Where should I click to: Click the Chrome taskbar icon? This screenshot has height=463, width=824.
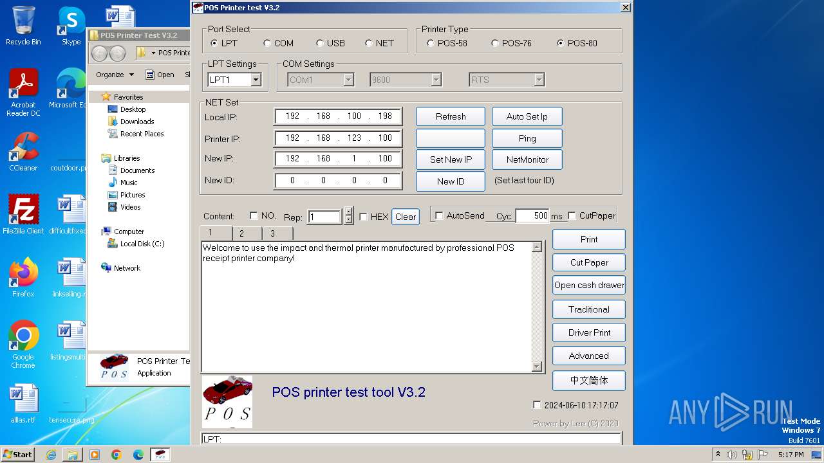coord(117,455)
